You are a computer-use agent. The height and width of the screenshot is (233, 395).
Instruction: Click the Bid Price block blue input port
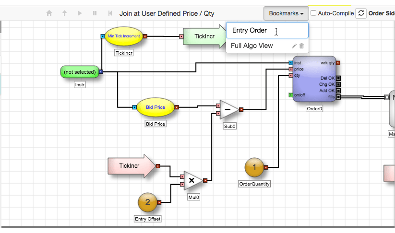pyautogui.click(x=134, y=107)
